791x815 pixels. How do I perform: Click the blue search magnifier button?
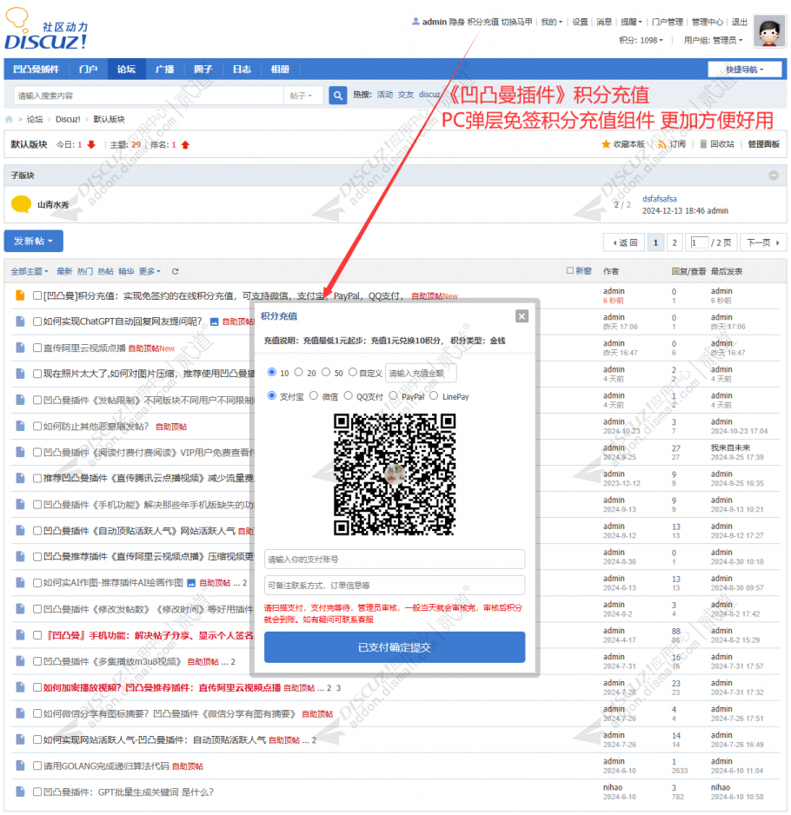(x=337, y=96)
